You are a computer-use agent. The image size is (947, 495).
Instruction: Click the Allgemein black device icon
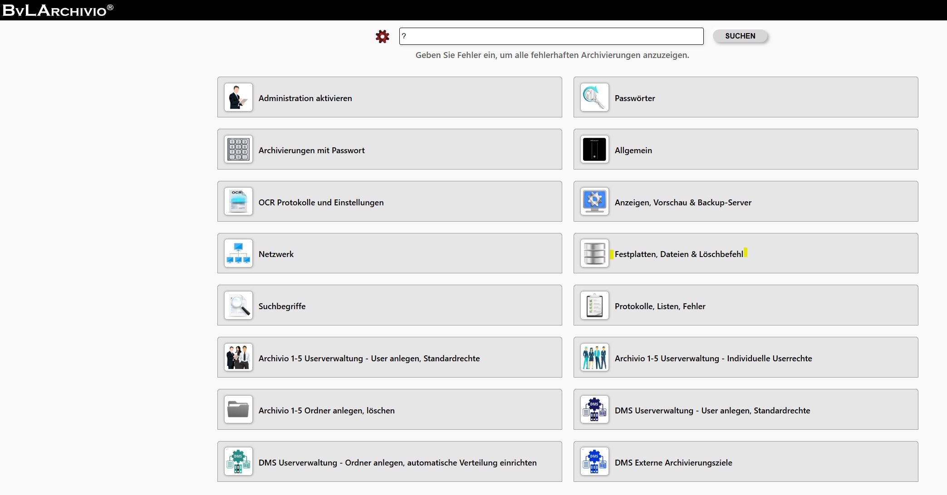coord(594,150)
